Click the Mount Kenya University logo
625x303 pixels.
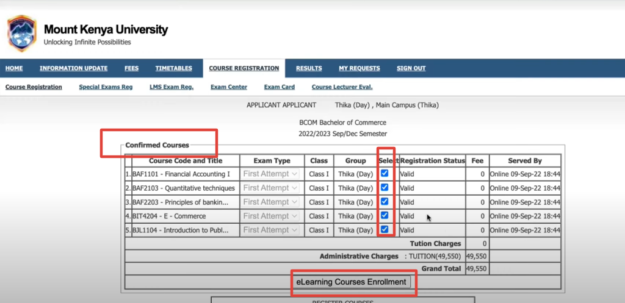21,34
